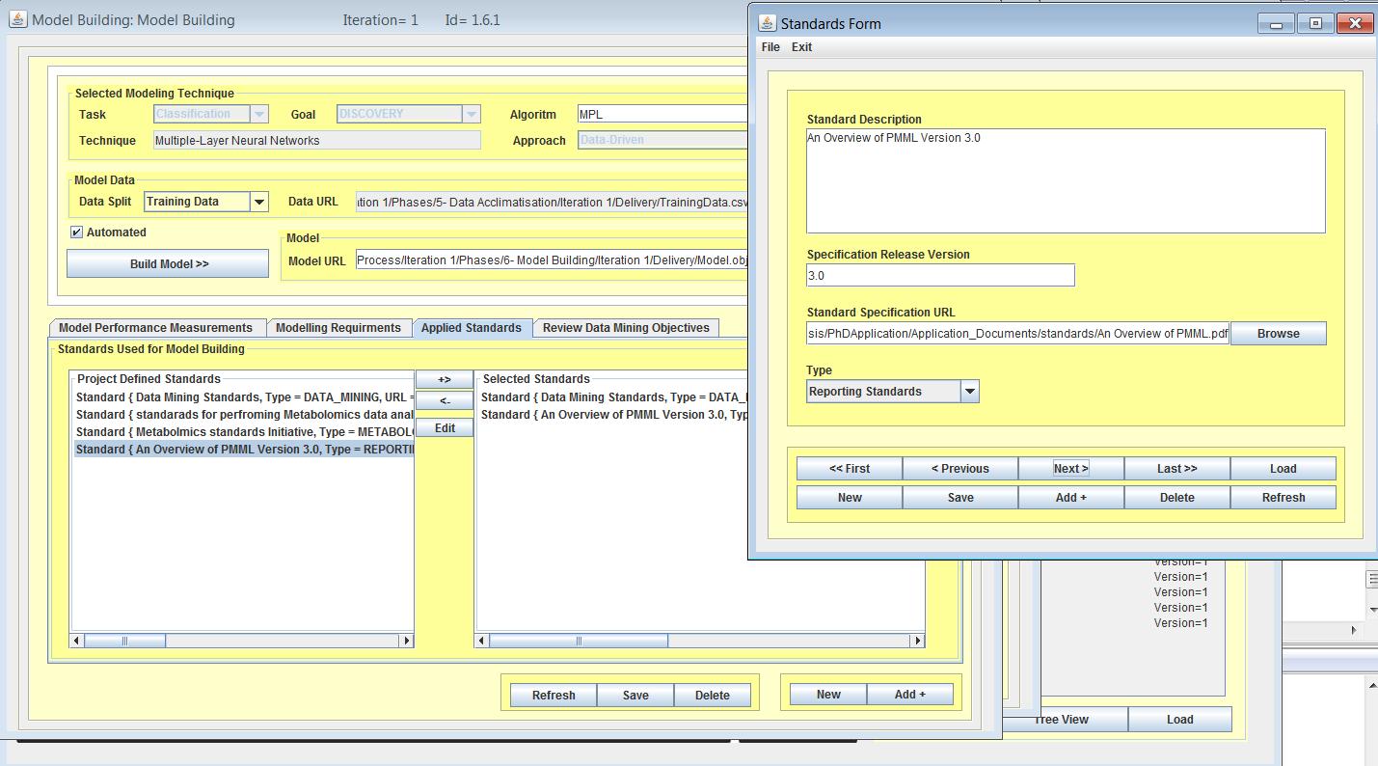Minimize the Standards Form window

(x=1277, y=24)
